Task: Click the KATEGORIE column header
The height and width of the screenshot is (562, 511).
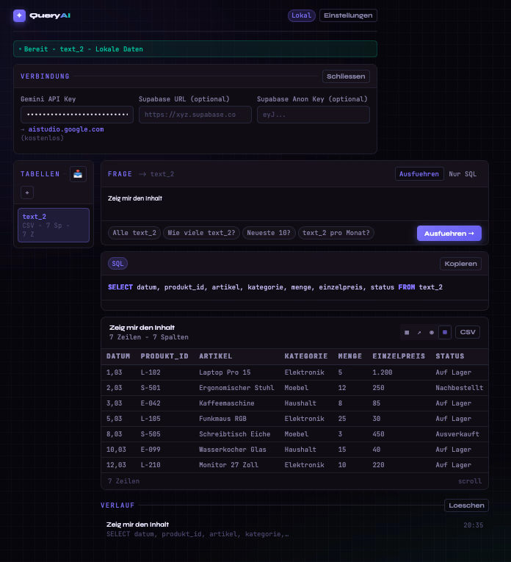Action: click(x=306, y=356)
